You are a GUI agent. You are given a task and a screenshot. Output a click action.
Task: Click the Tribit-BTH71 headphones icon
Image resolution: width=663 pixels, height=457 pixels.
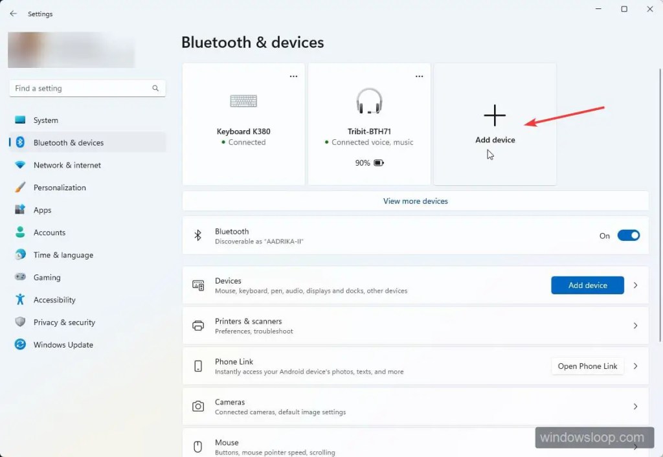coord(369,102)
